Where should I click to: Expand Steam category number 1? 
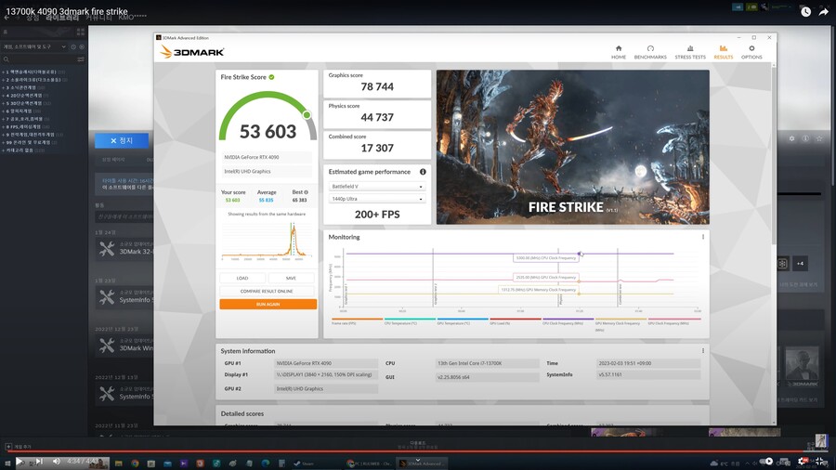click(x=3, y=72)
